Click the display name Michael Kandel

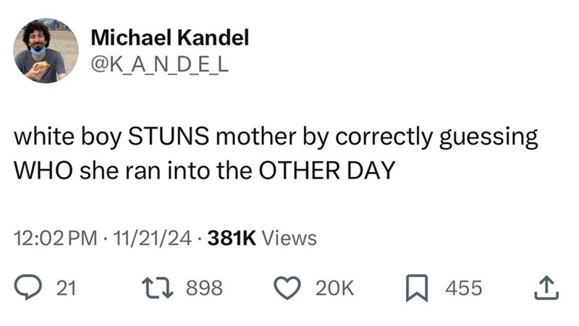[169, 39]
